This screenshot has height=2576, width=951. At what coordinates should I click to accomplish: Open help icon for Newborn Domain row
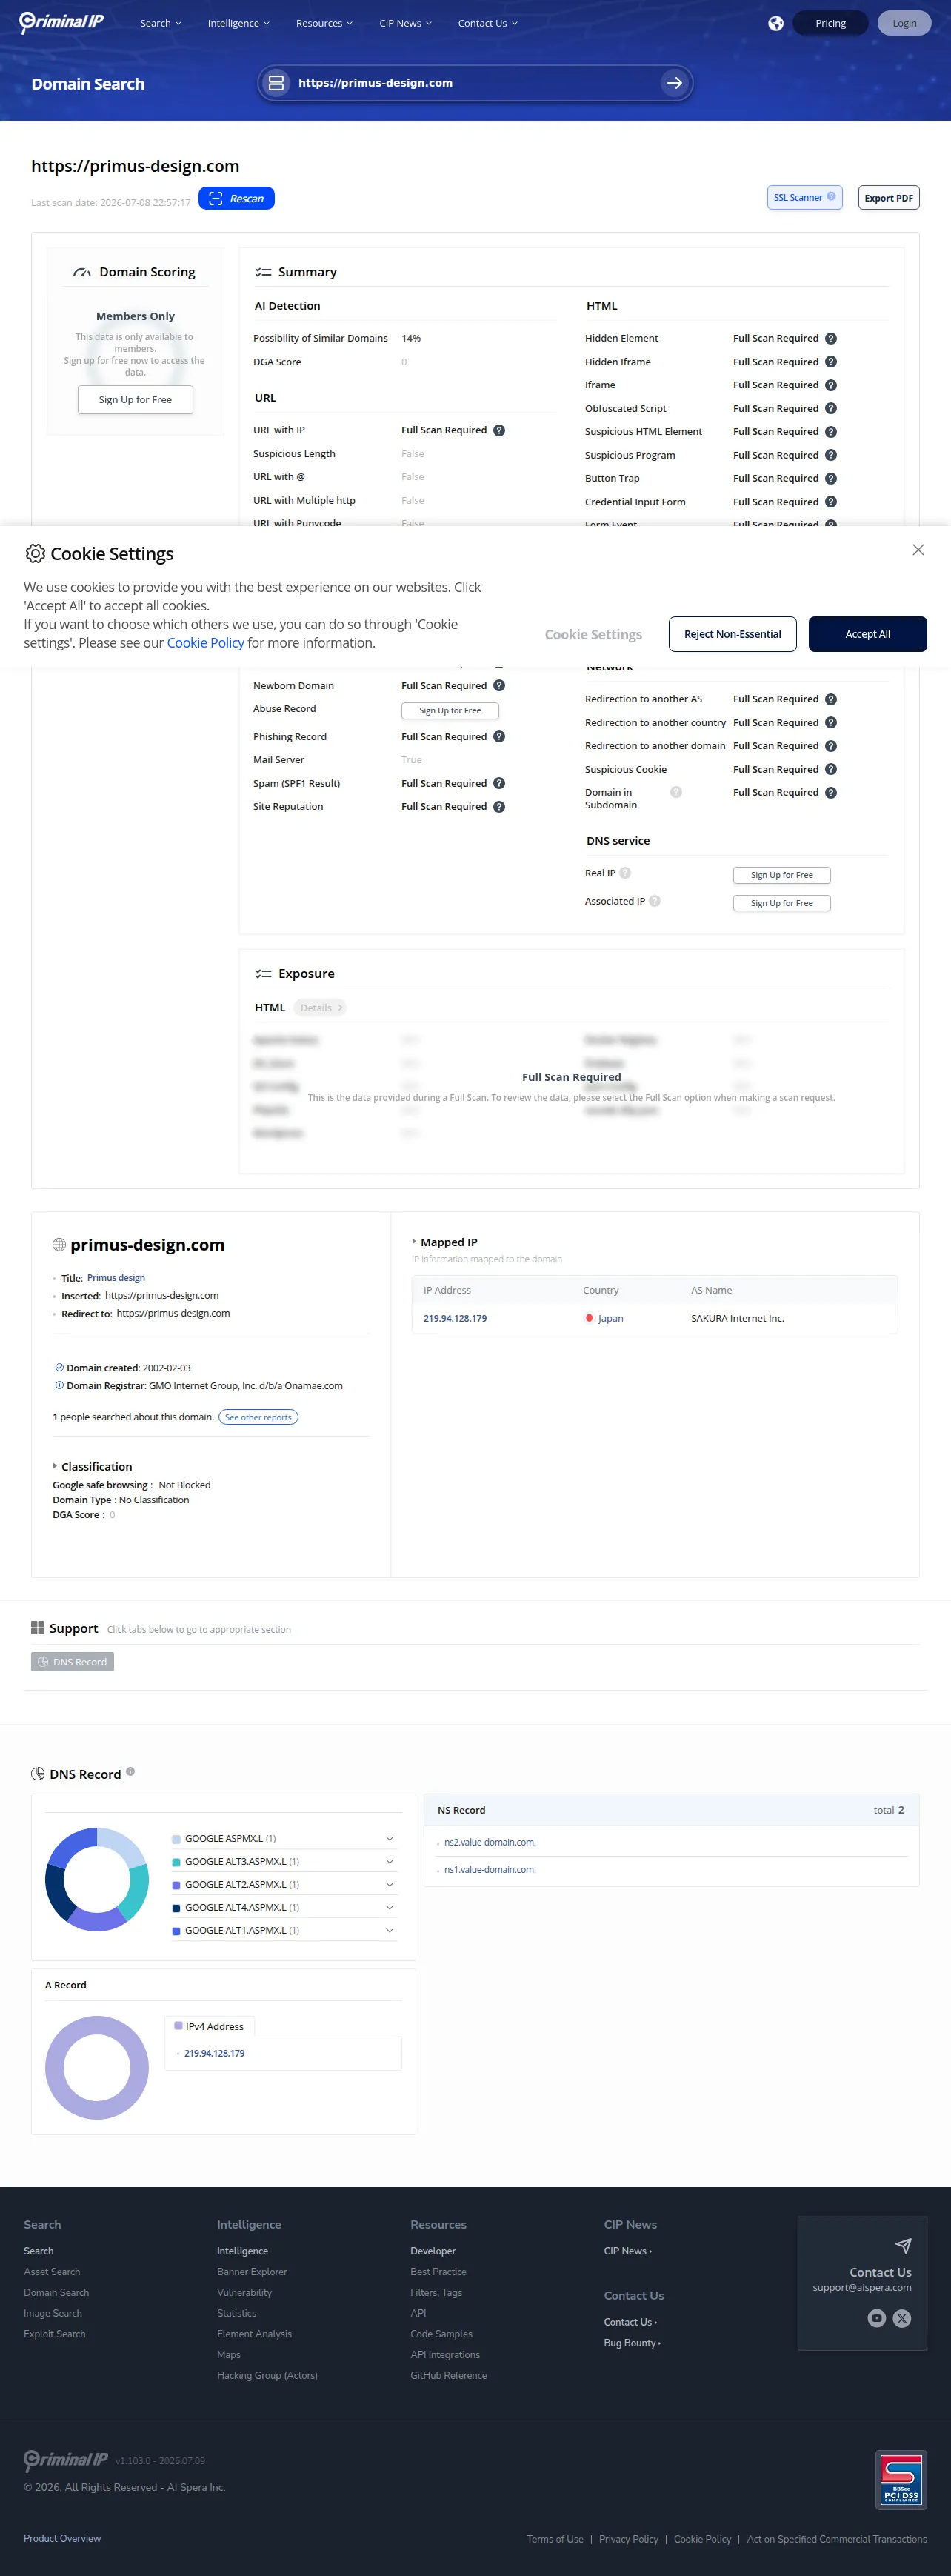[498, 686]
